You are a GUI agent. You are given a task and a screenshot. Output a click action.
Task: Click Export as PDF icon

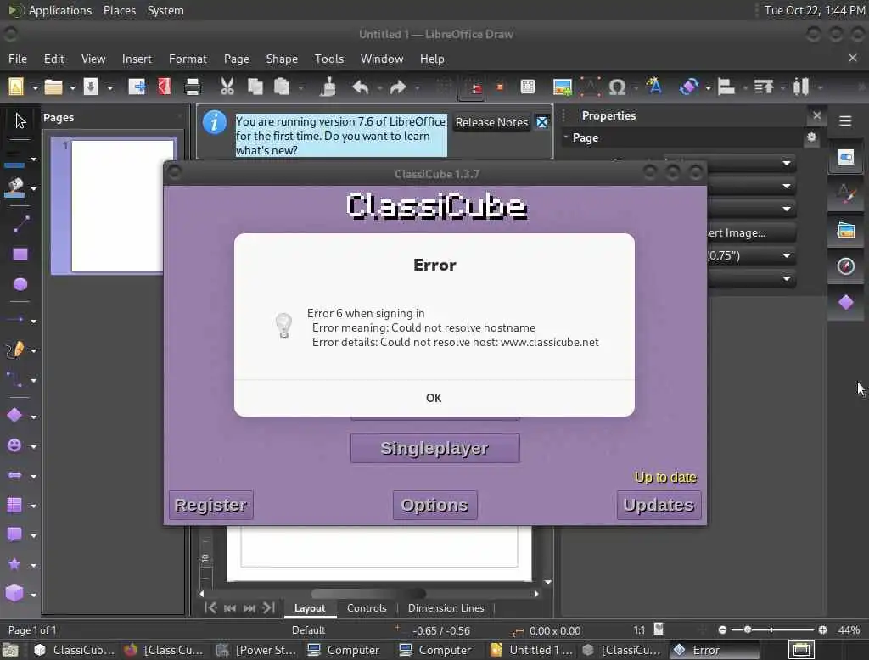point(165,87)
